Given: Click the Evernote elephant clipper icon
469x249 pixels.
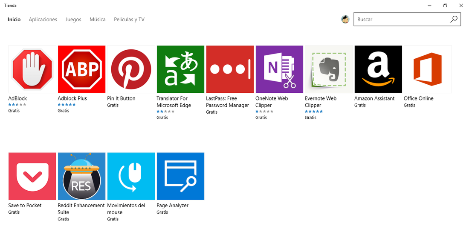Looking at the screenshot, I should coord(329,69).
